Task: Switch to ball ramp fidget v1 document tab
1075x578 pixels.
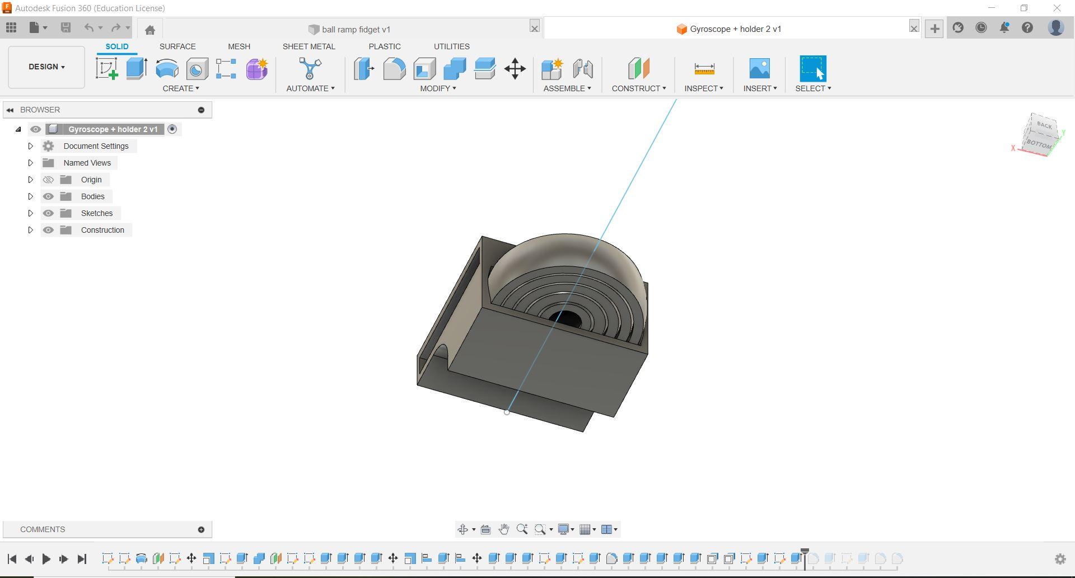Action: [349, 29]
